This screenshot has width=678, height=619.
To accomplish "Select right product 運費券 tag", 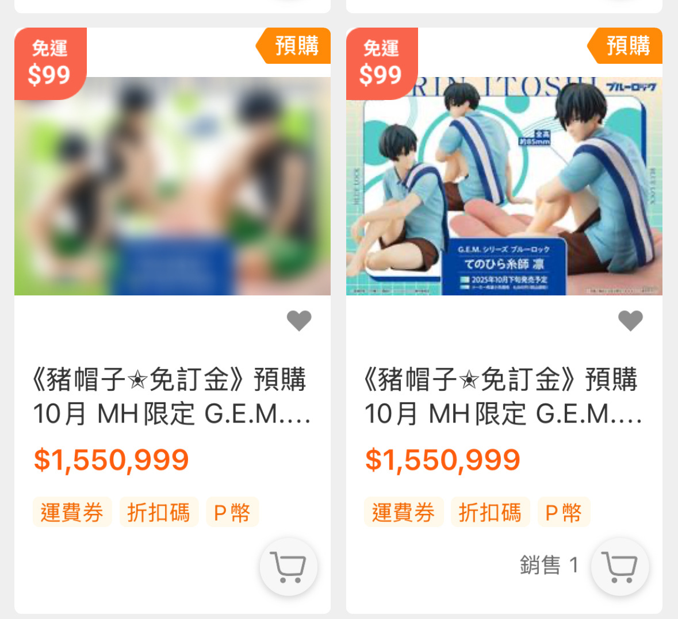I will coord(404,512).
